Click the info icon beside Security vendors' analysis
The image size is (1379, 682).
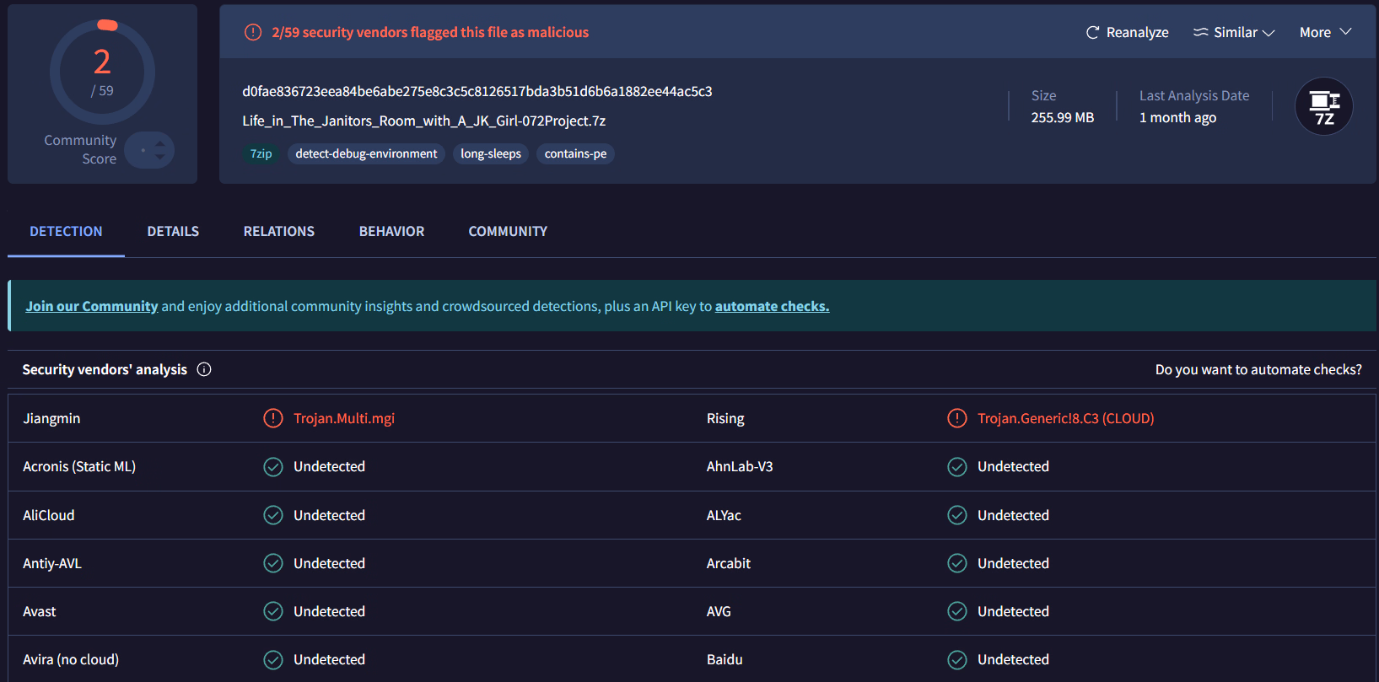(x=204, y=369)
